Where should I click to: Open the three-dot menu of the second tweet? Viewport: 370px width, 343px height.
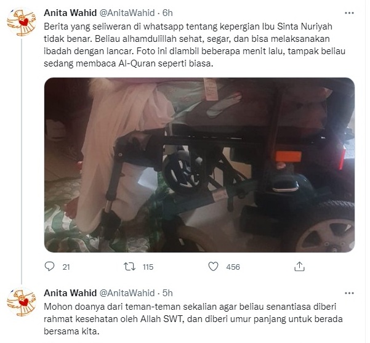click(349, 293)
